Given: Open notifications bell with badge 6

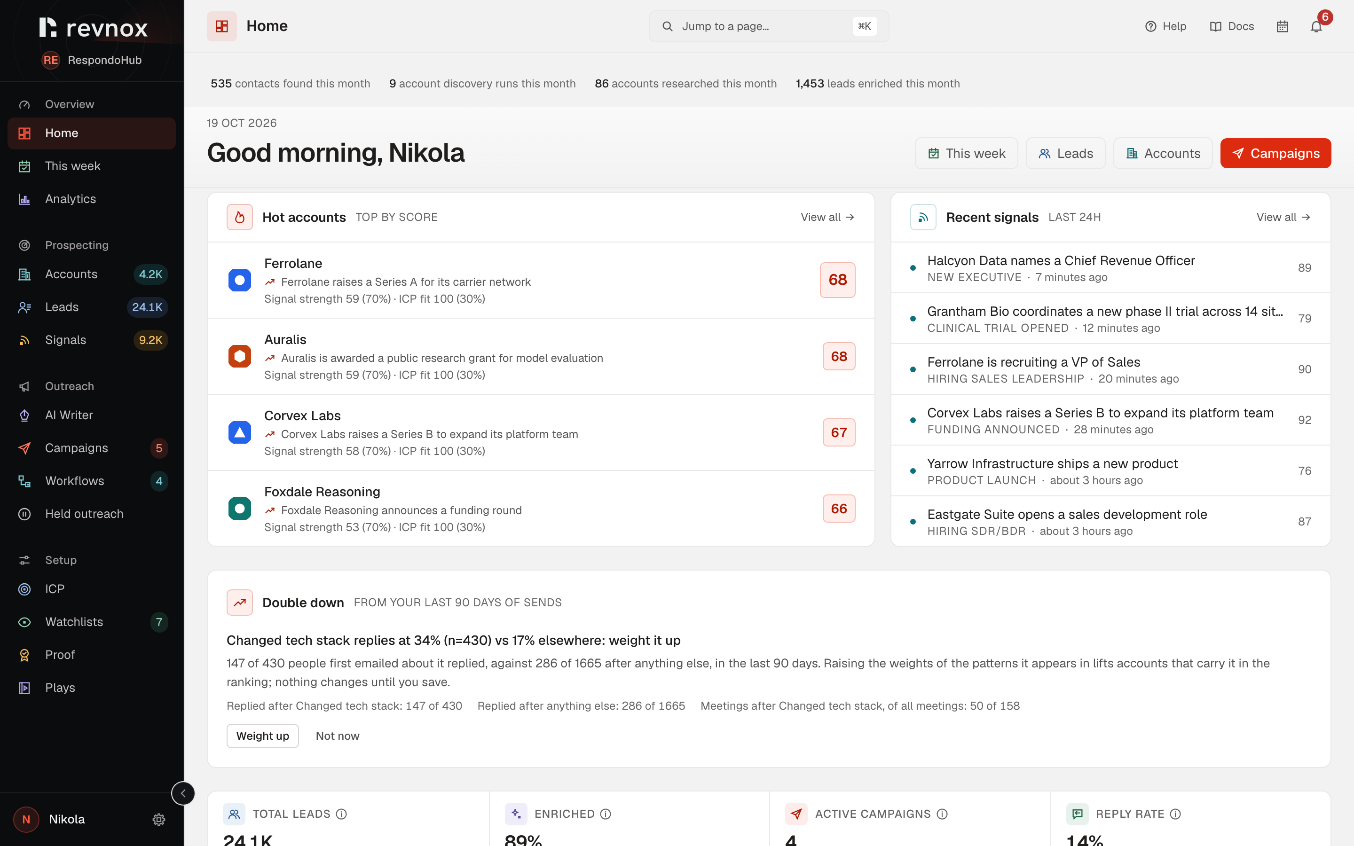Looking at the screenshot, I should [x=1316, y=26].
